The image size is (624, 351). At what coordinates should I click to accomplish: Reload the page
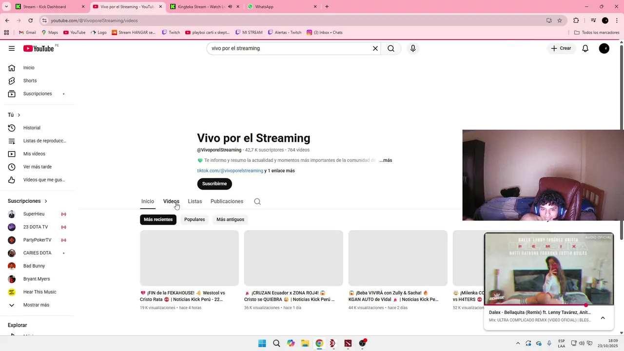[x=31, y=20]
